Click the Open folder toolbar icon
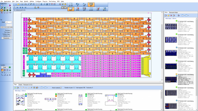The image size is (198, 111). pos(19,4)
